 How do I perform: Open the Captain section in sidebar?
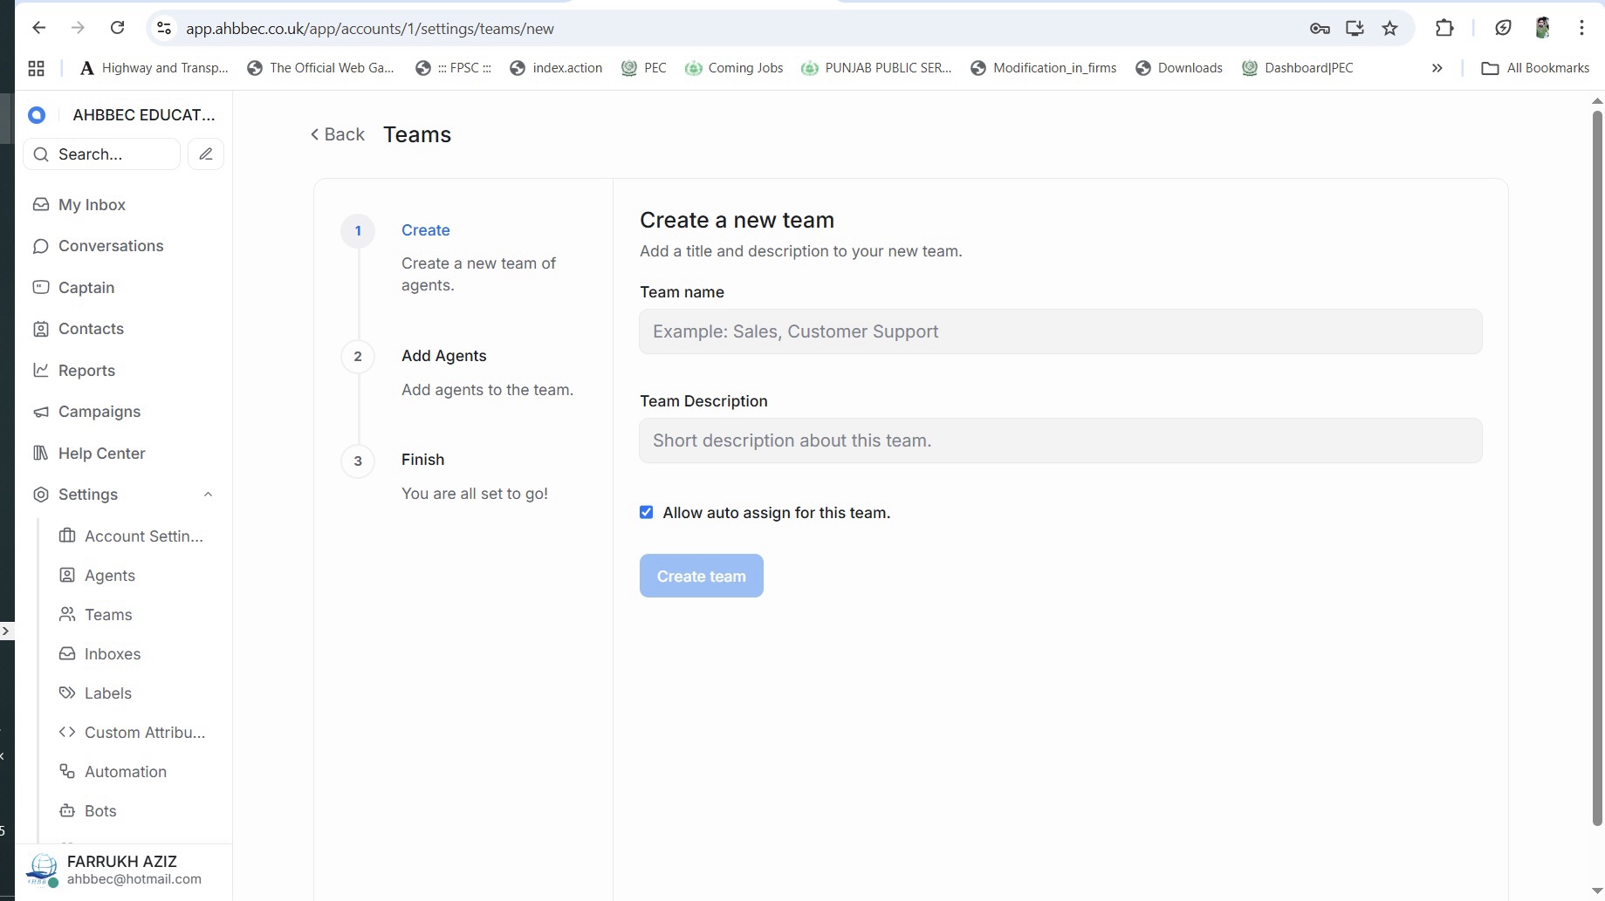pyautogui.click(x=86, y=288)
